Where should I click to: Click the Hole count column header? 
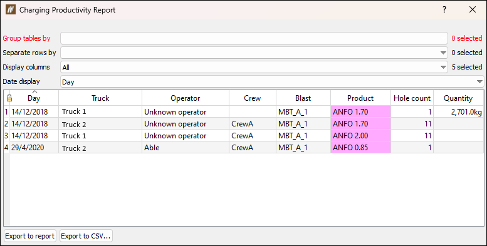pyautogui.click(x=412, y=98)
